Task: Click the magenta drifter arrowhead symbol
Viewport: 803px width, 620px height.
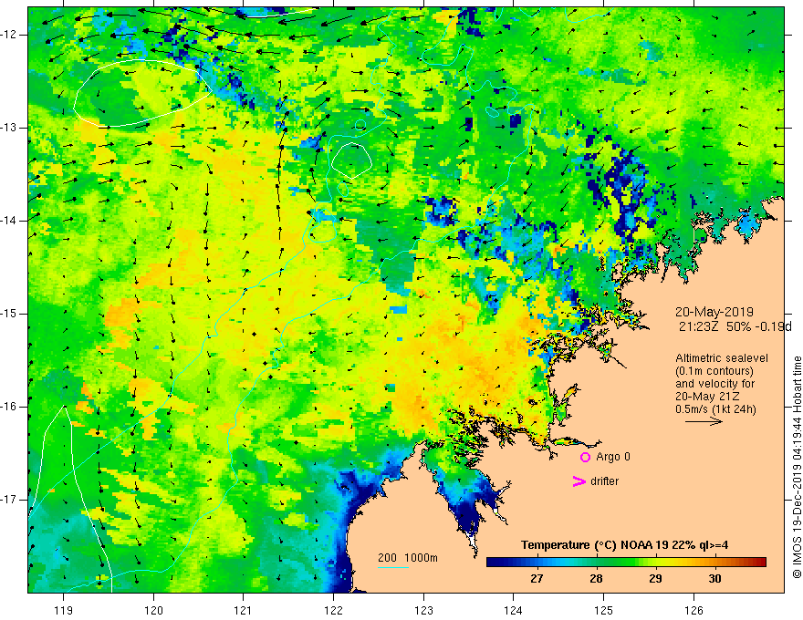Action: tap(579, 481)
